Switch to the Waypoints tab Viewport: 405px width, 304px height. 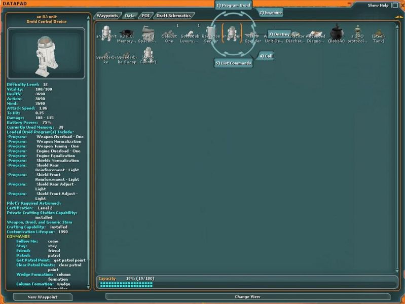pyautogui.click(x=106, y=16)
